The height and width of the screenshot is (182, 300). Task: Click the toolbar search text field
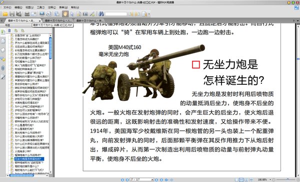pyautogui.click(x=116, y=14)
